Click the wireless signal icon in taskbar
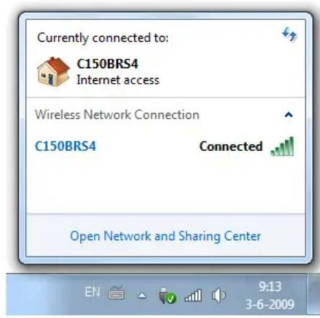This screenshot has height=318, width=320. pyautogui.click(x=193, y=296)
